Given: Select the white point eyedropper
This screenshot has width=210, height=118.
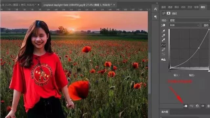Looking at the screenshot, I should 163,40.
